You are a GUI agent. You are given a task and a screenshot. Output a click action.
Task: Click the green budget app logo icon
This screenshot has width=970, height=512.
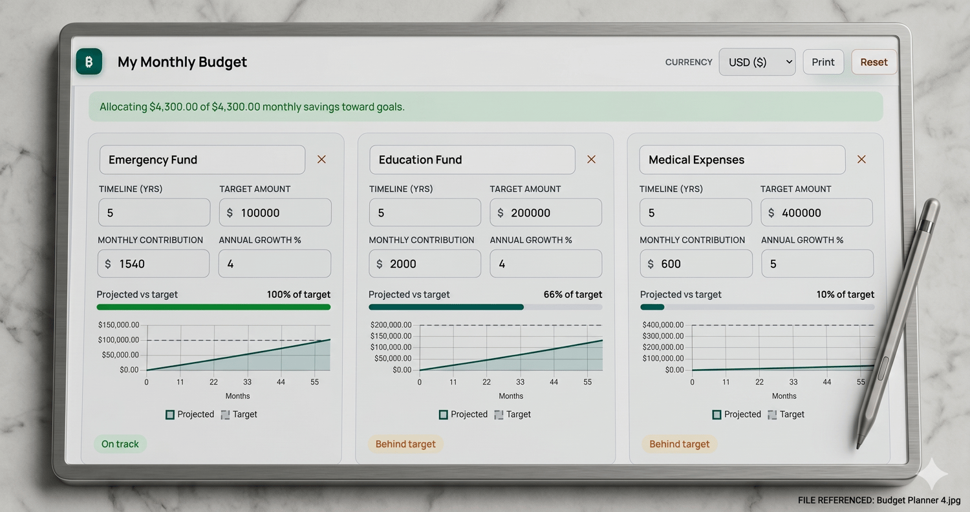(x=89, y=61)
